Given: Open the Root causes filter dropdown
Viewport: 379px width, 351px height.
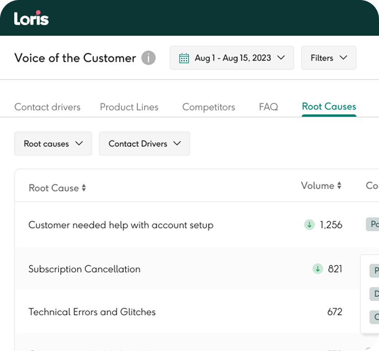Looking at the screenshot, I should click(x=53, y=144).
